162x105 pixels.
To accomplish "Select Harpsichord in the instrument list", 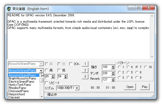I will tap(24, 94).
